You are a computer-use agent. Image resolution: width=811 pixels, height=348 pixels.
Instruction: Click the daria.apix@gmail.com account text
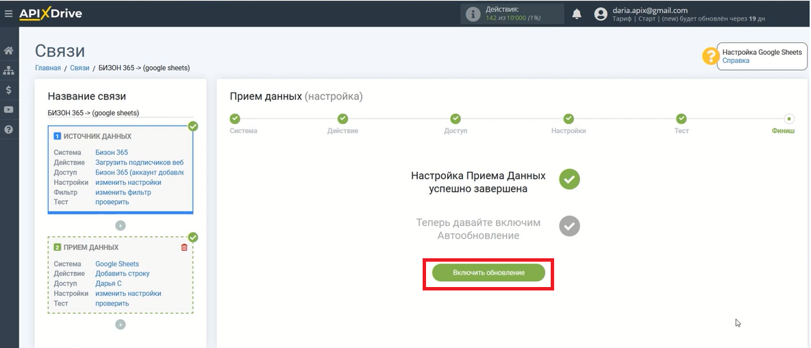(649, 10)
